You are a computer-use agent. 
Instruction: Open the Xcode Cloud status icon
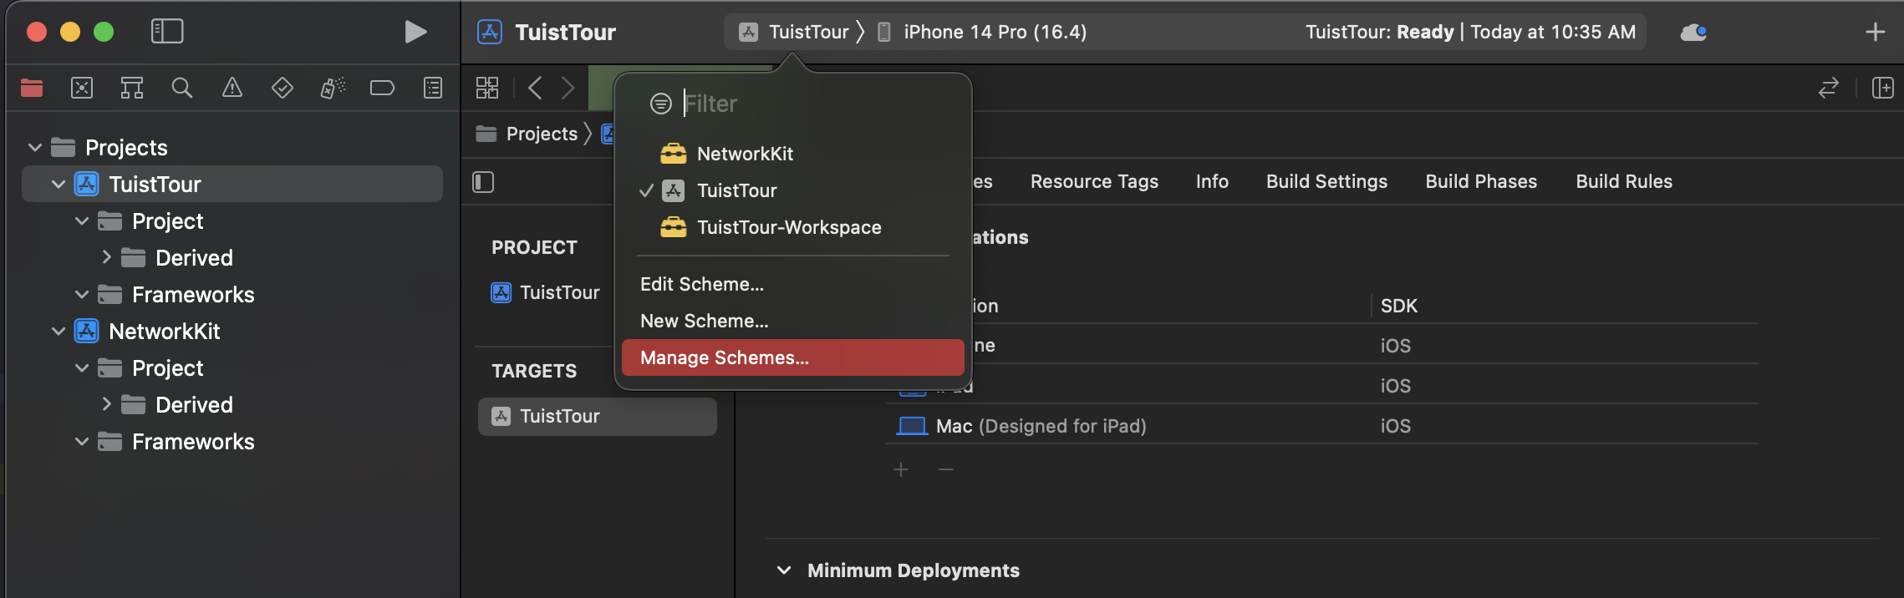click(1693, 32)
